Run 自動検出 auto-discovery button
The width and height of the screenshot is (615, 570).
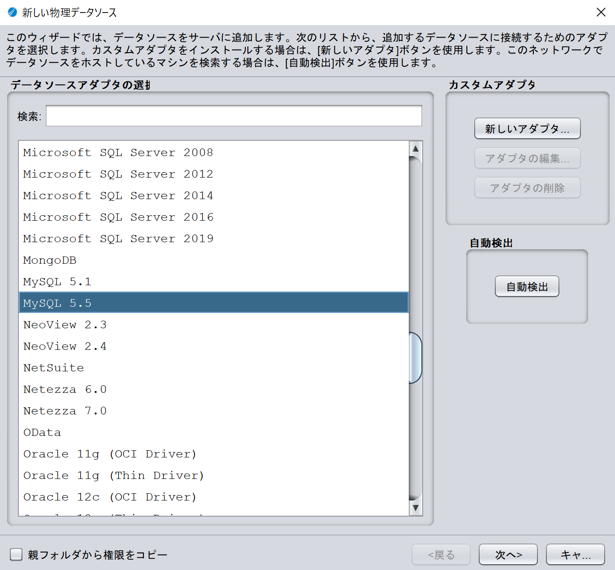527,287
